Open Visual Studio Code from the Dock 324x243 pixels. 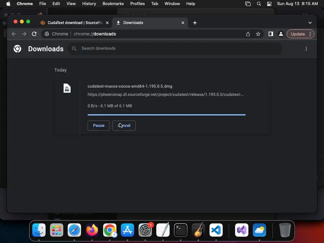pyautogui.click(x=216, y=230)
